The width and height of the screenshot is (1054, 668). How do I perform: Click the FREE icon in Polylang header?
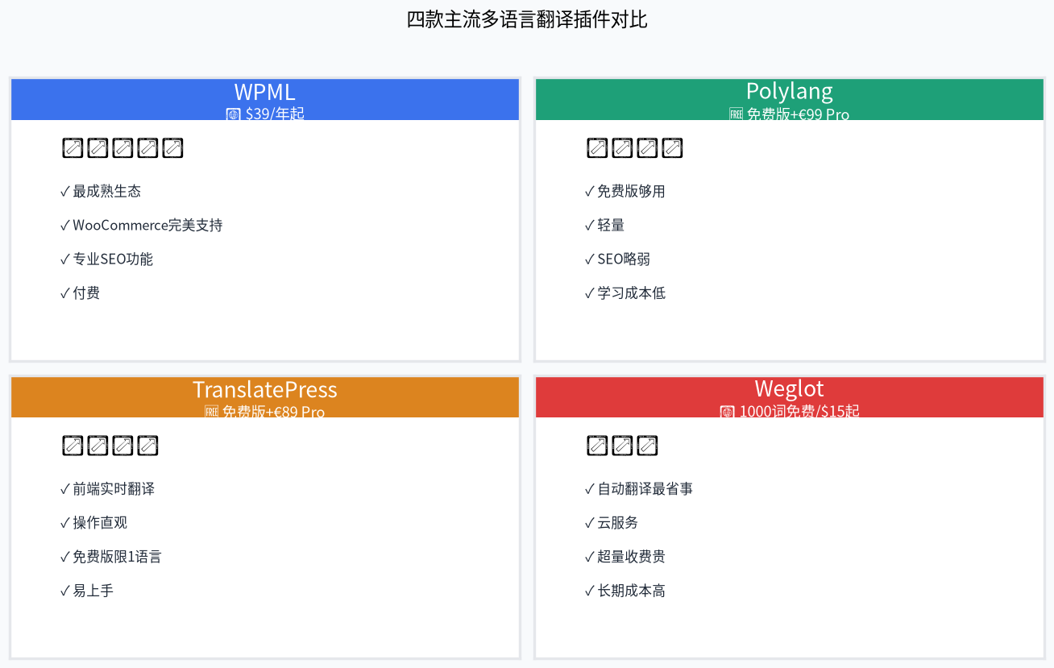click(736, 114)
